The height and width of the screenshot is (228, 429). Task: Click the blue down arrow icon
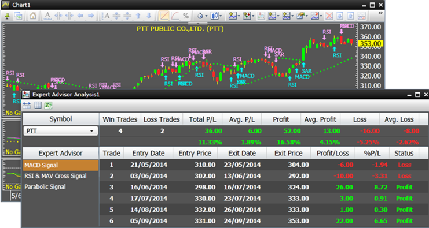[149, 16]
